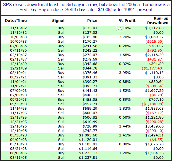The width and height of the screenshot is (172, 161).
Task: Click the 3.44% profit value
Action: (125, 126)
